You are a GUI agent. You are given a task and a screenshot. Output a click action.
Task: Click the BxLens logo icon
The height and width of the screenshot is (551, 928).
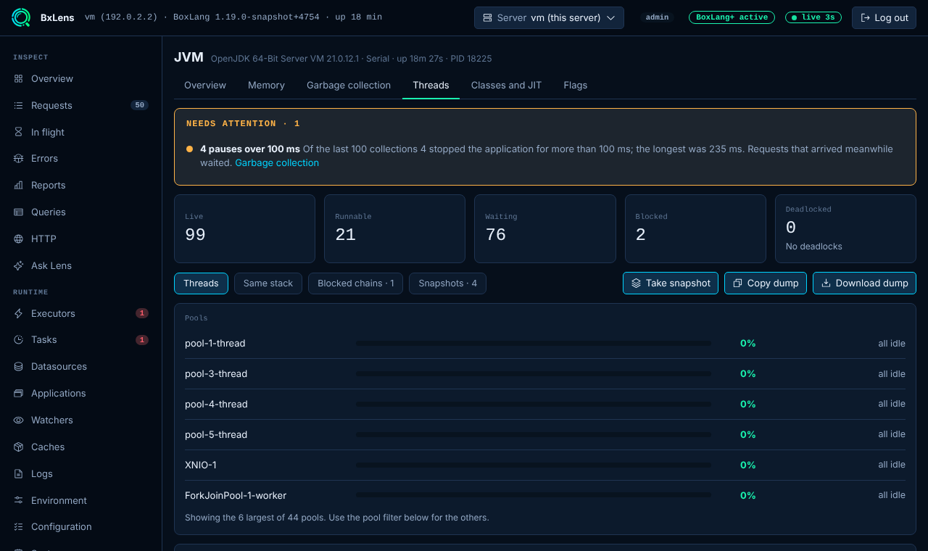(x=21, y=17)
